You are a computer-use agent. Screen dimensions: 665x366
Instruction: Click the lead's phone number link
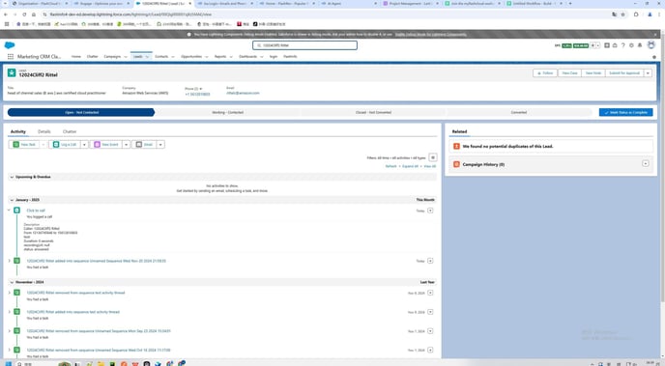point(197,94)
